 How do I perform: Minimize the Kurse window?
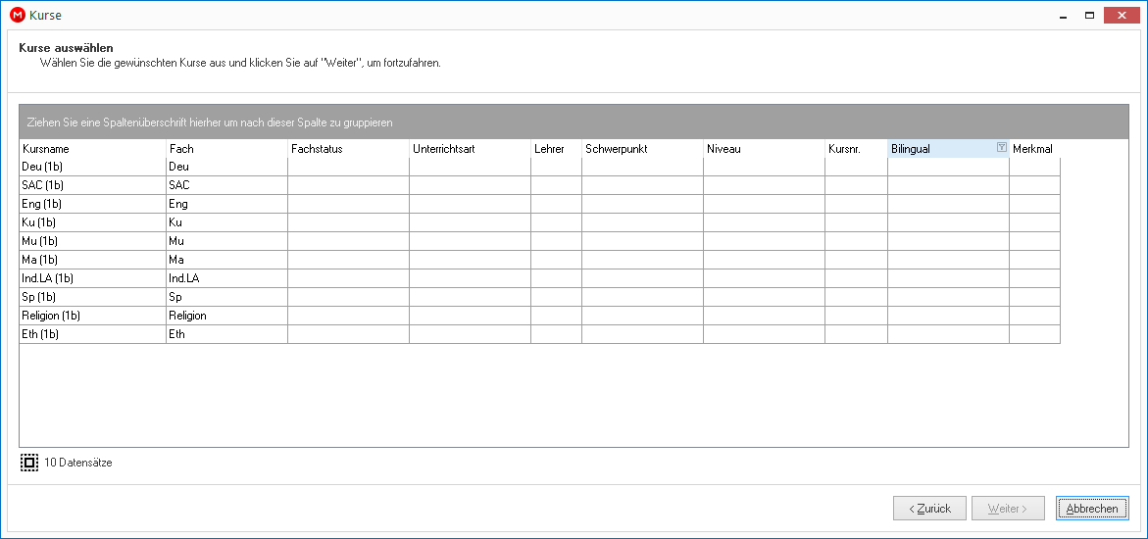(1063, 16)
